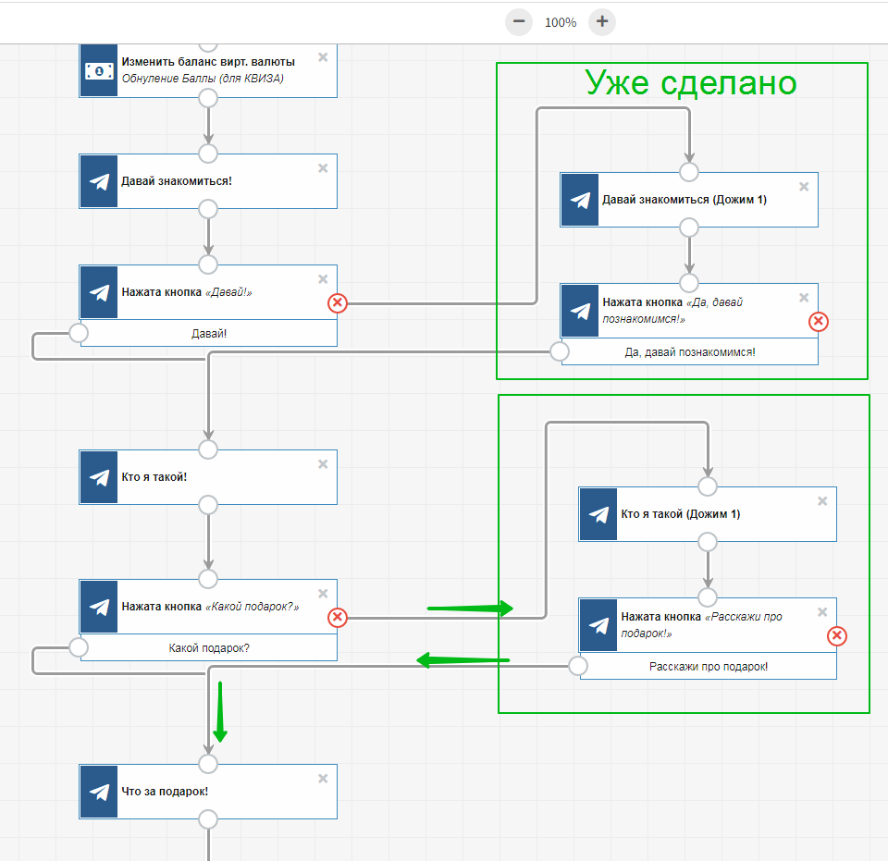Click telegram icon of «Да, давай познакомимся!» block

point(580,311)
